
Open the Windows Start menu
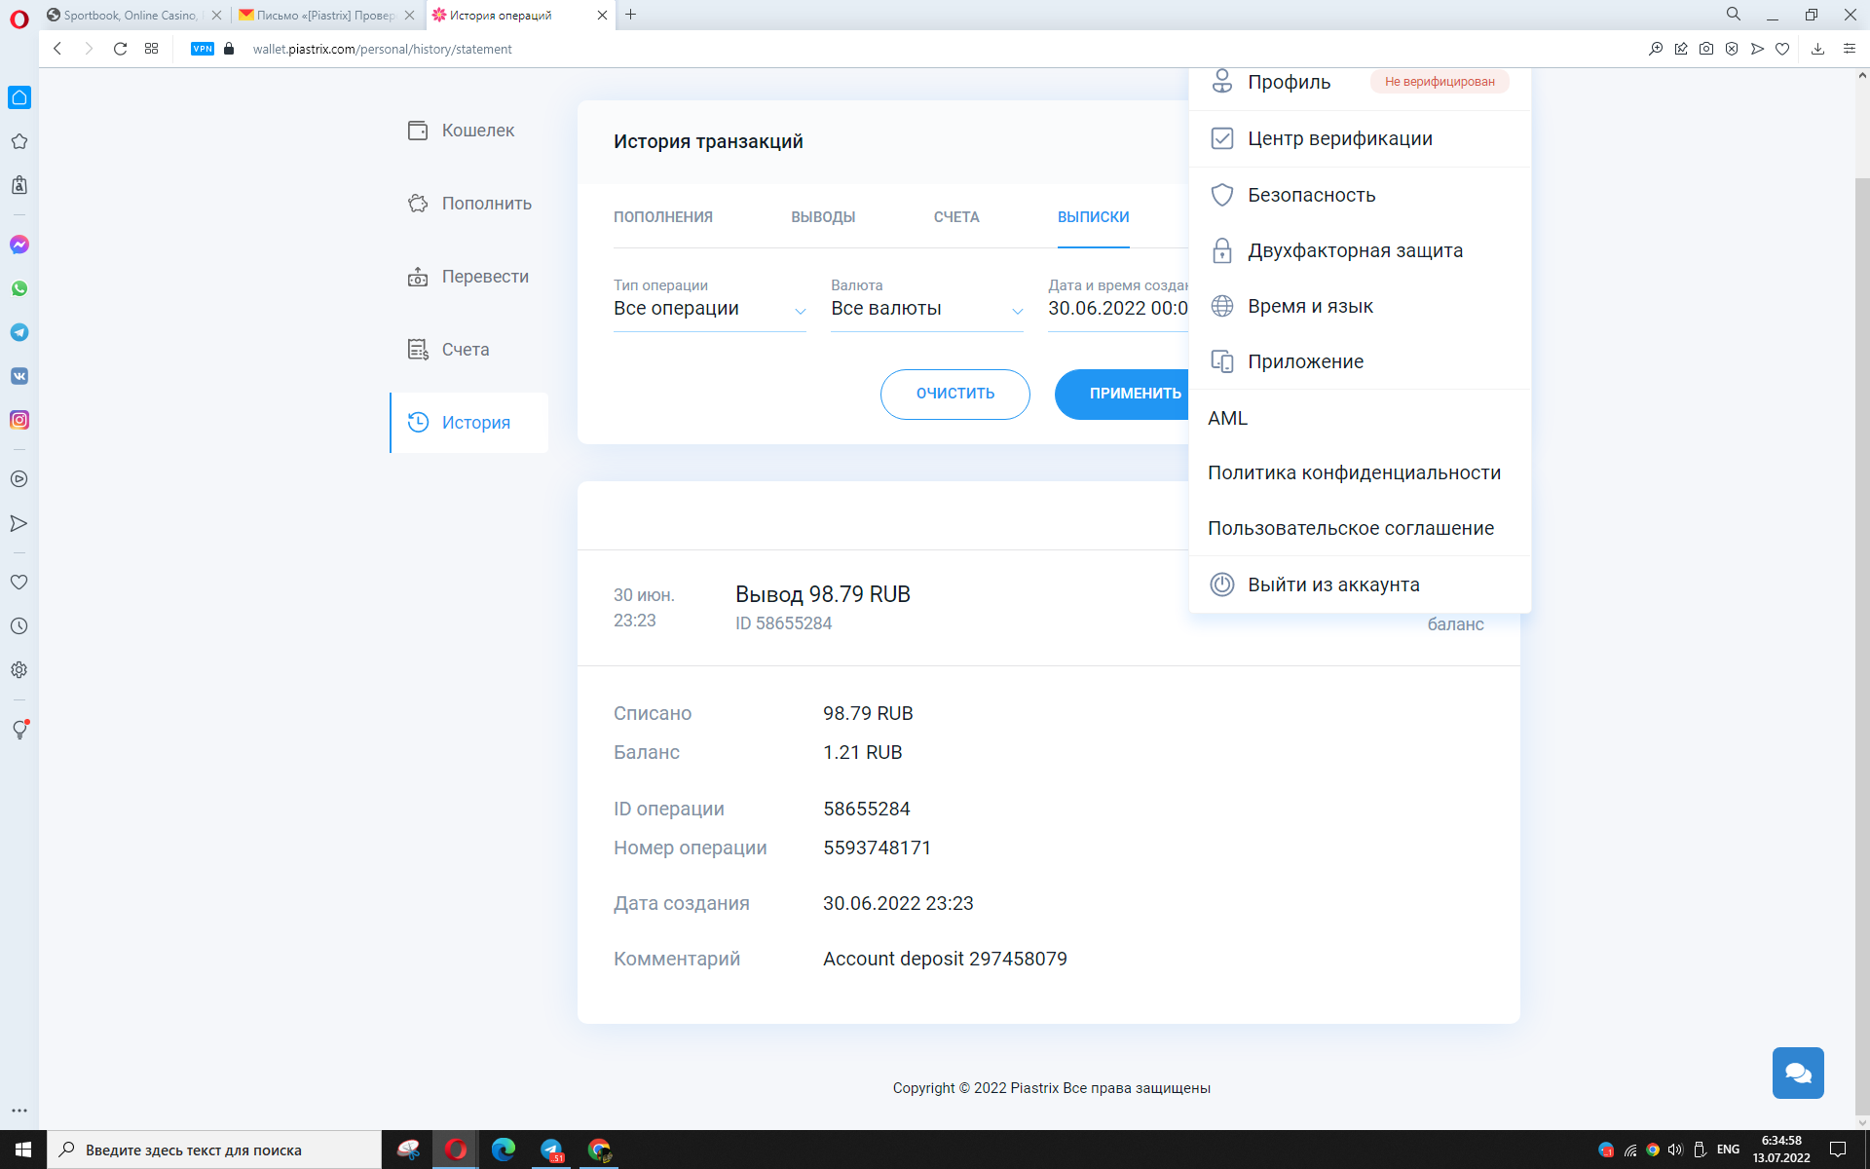point(23,1150)
